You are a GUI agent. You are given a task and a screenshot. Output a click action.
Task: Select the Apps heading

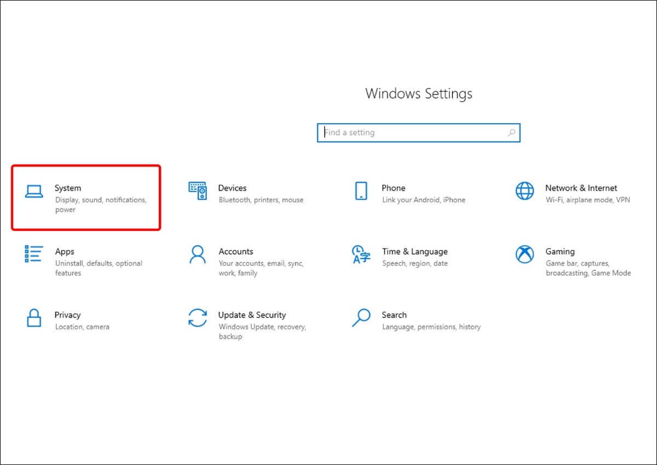point(65,252)
